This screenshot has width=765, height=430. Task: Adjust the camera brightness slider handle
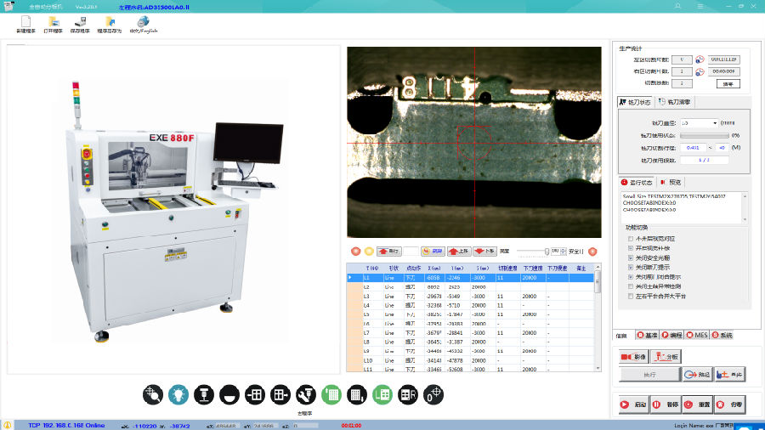click(545, 252)
